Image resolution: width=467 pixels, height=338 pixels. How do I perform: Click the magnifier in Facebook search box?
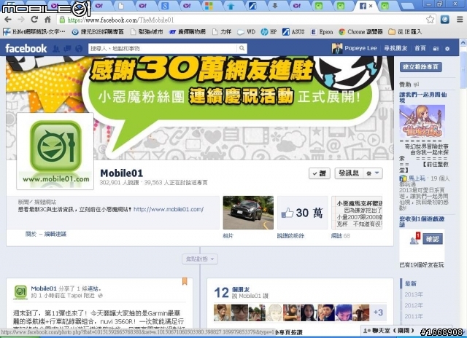(x=242, y=48)
